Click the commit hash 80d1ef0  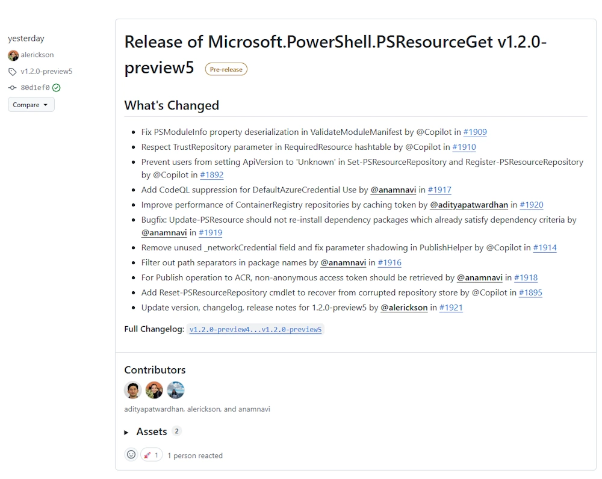coord(35,88)
